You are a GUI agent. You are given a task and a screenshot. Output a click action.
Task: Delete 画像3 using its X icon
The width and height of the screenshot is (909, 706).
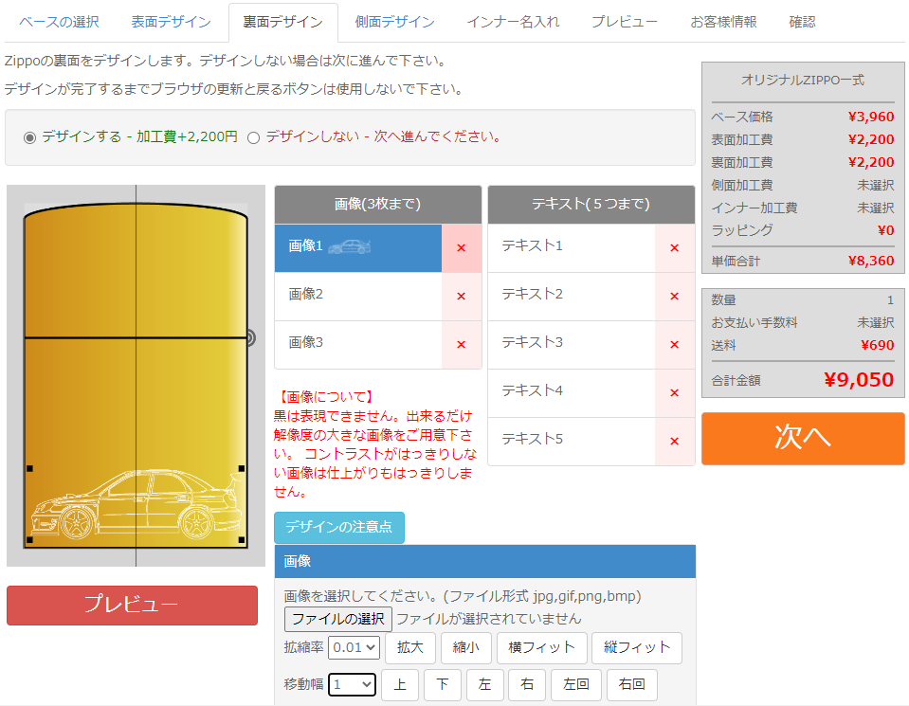click(x=462, y=345)
